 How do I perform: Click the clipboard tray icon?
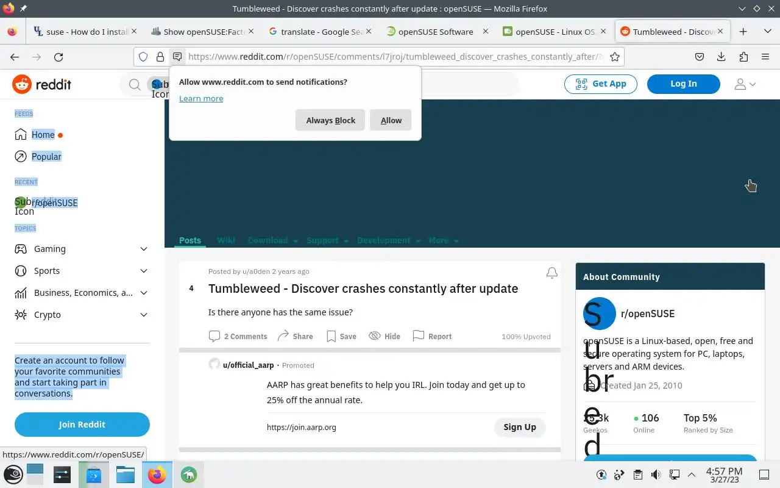click(638, 475)
